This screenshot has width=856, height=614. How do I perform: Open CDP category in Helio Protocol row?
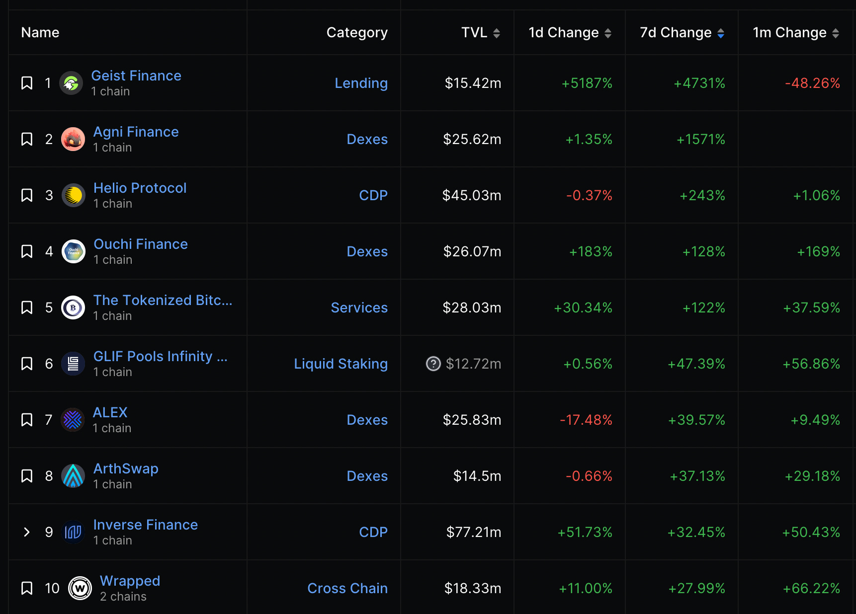click(373, 195)
